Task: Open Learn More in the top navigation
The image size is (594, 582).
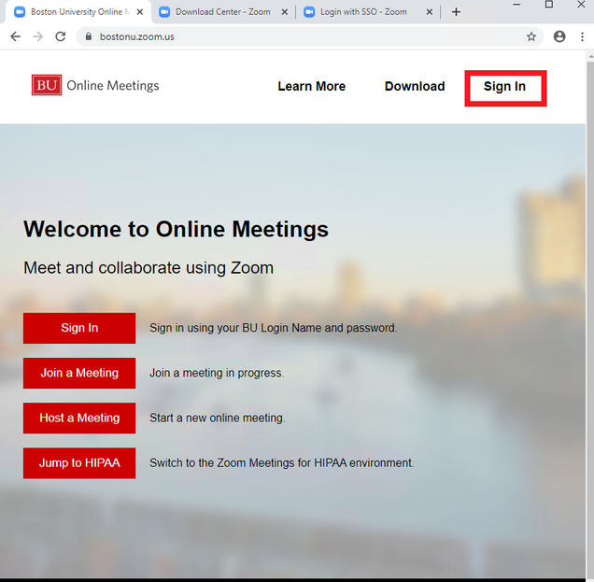Action: point(311,86)
